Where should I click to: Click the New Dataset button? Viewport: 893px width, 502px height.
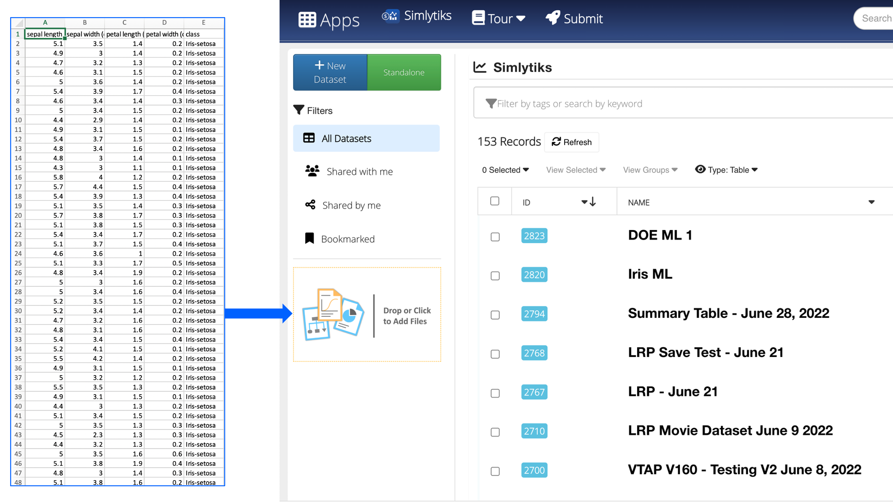(330, 73)
